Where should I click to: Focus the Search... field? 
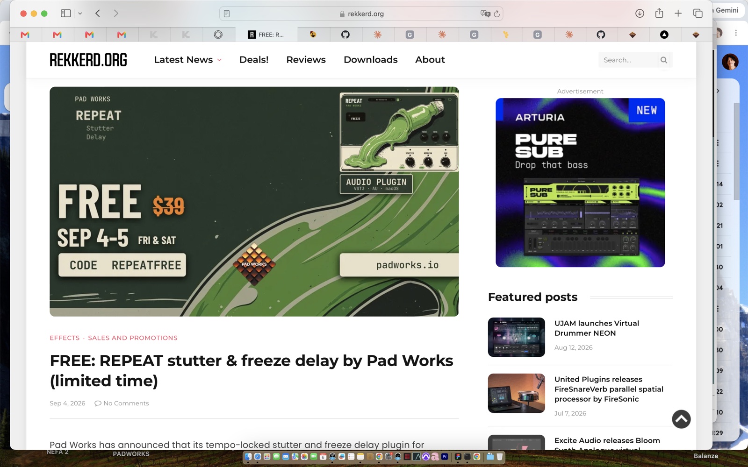pos(627,60)
